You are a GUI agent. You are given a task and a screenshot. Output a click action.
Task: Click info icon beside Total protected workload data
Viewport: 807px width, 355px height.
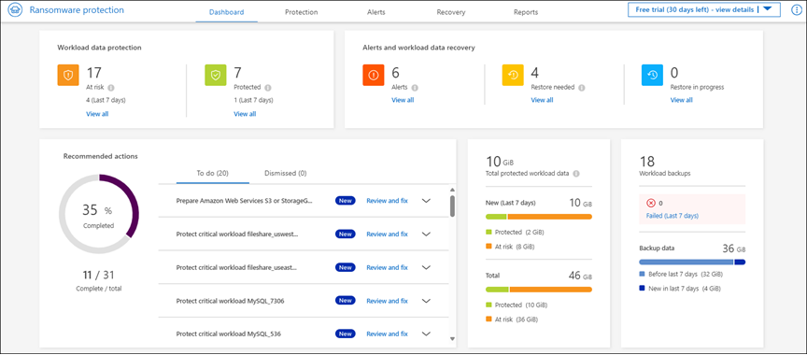576,174
